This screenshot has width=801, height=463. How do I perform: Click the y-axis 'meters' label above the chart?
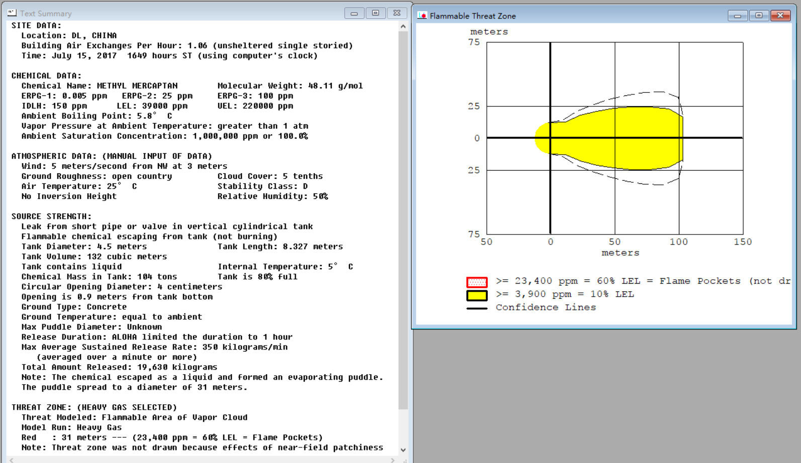coord(489,32)
